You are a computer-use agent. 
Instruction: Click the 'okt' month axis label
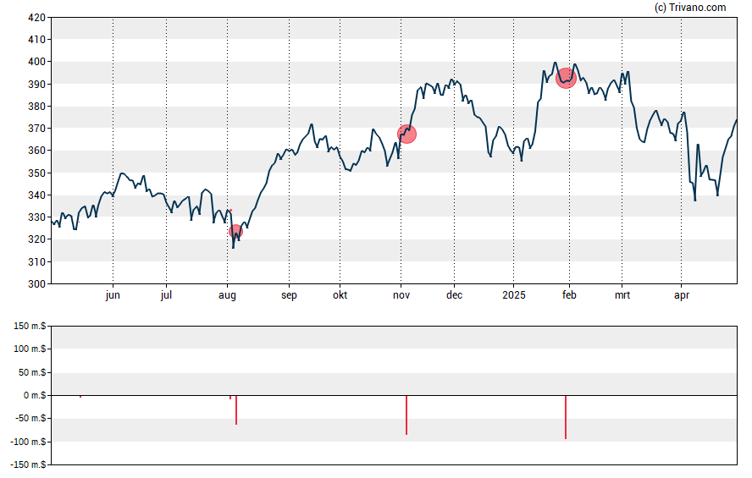[x=340, y=295]
